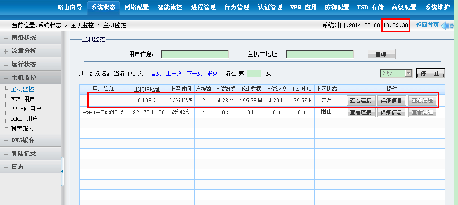Focus the 用户信息 input field
458x205 pixels.
(x=194, y=54)
